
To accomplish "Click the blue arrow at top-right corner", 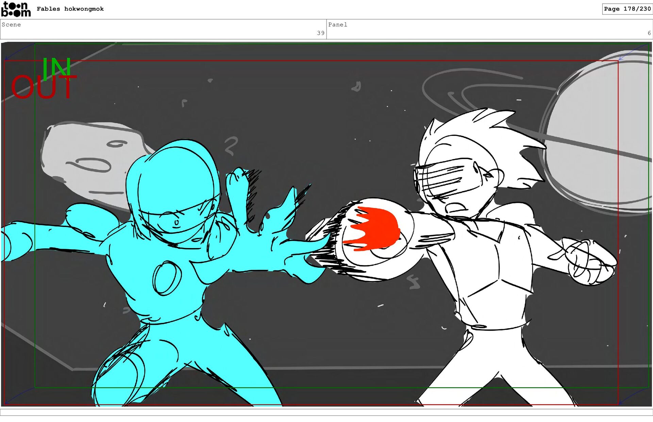I will click(634, 52).
